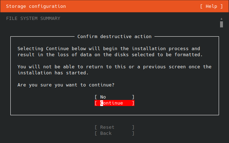The width and height of the screenshot is (229, 143).
Task: Click the 'installation has started.' text line
Action: [x=53, y=73]
